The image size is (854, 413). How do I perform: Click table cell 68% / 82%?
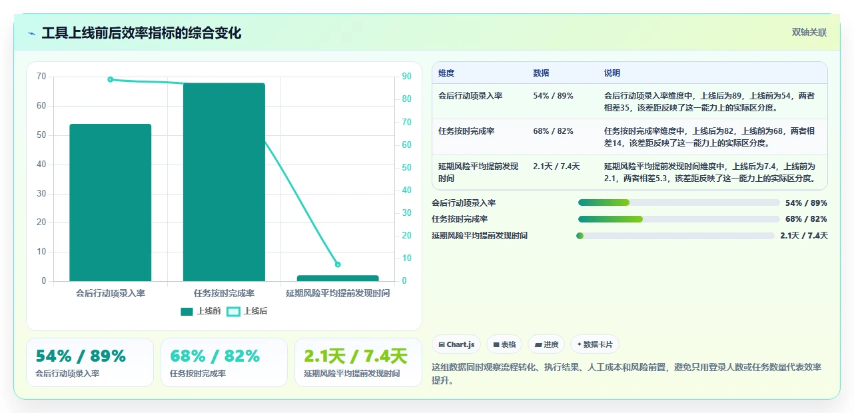click(553, 131)
